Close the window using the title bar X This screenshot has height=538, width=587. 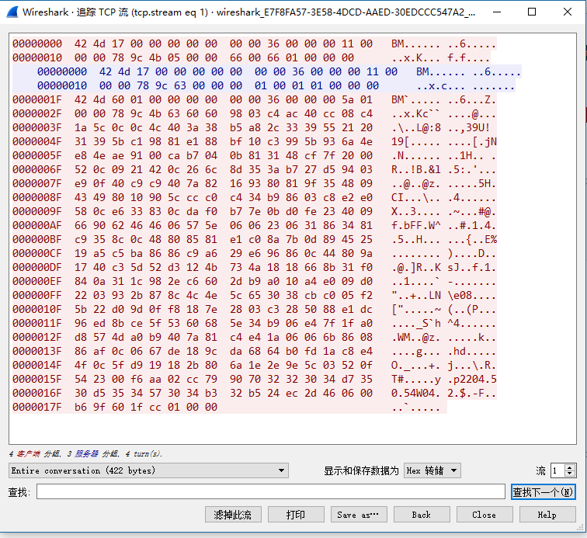pyautogui.click(x=567, y=12)
